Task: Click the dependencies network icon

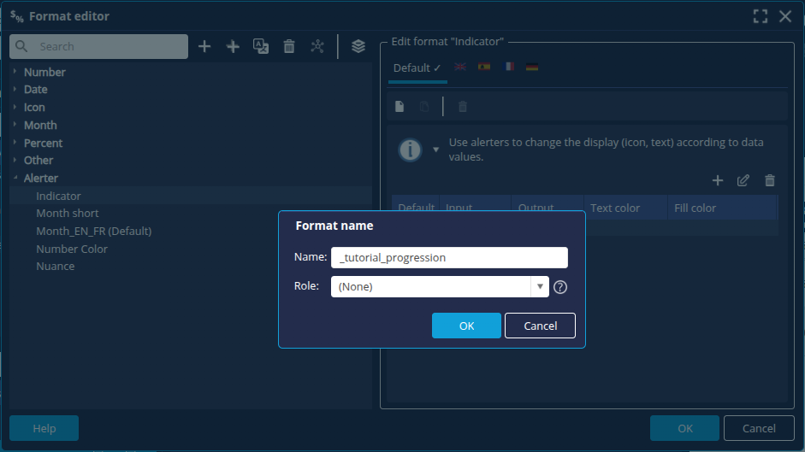Action: click(x=317, y=46)
